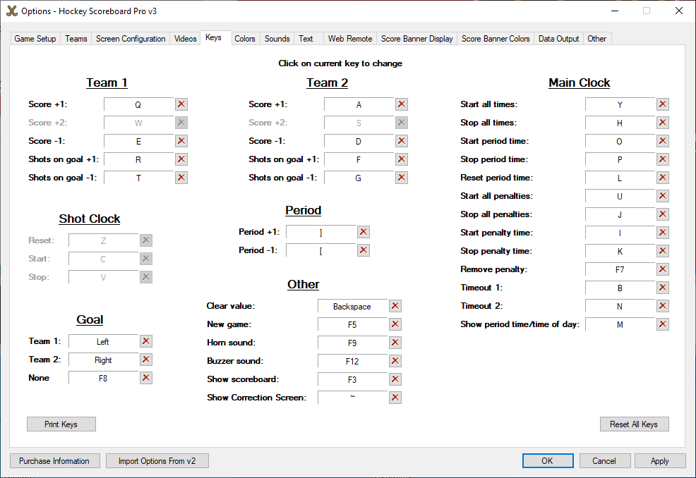Image resolution: width=696 pixels, height=478 pixels.
Task: Select the Clear value Backspace key field
Action: [352, 306]
